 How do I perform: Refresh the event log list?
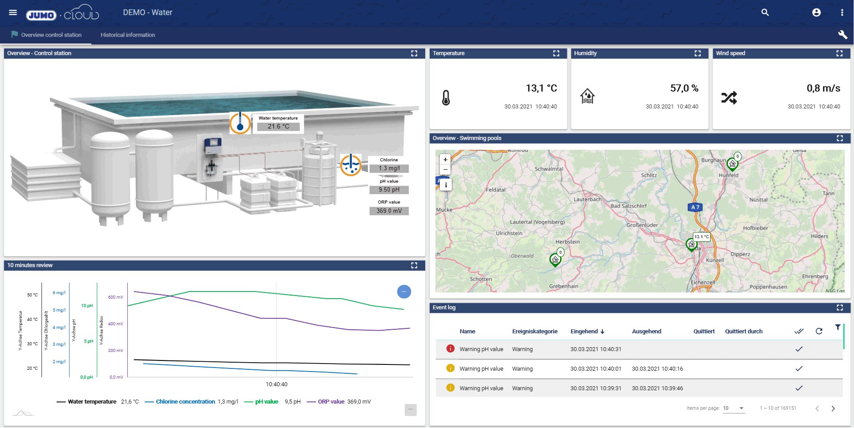819,331
